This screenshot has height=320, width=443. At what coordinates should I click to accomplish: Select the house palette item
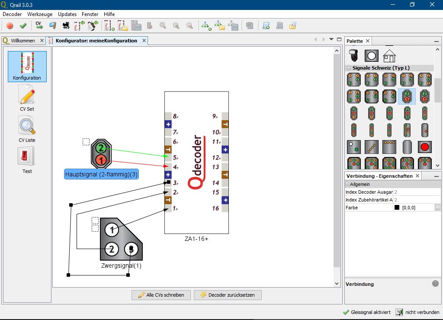[389, 56]
